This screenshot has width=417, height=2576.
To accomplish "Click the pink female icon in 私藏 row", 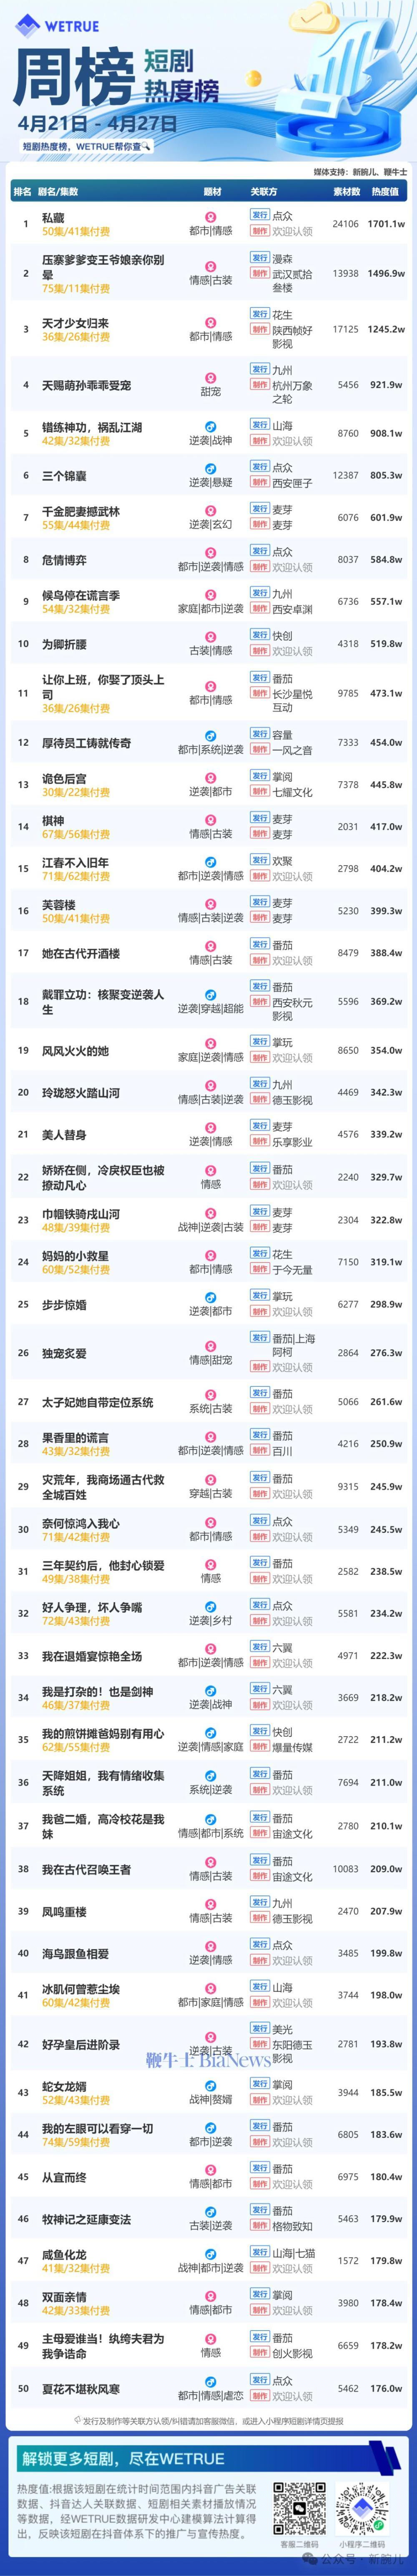I will tap(211, 217).
